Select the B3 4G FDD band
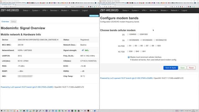The height and width of the screenshot is (112, 199). tap(133, 46)
